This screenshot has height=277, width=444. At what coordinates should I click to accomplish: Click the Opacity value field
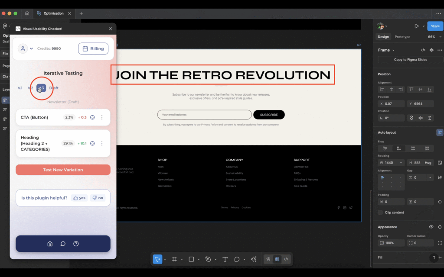391,243
